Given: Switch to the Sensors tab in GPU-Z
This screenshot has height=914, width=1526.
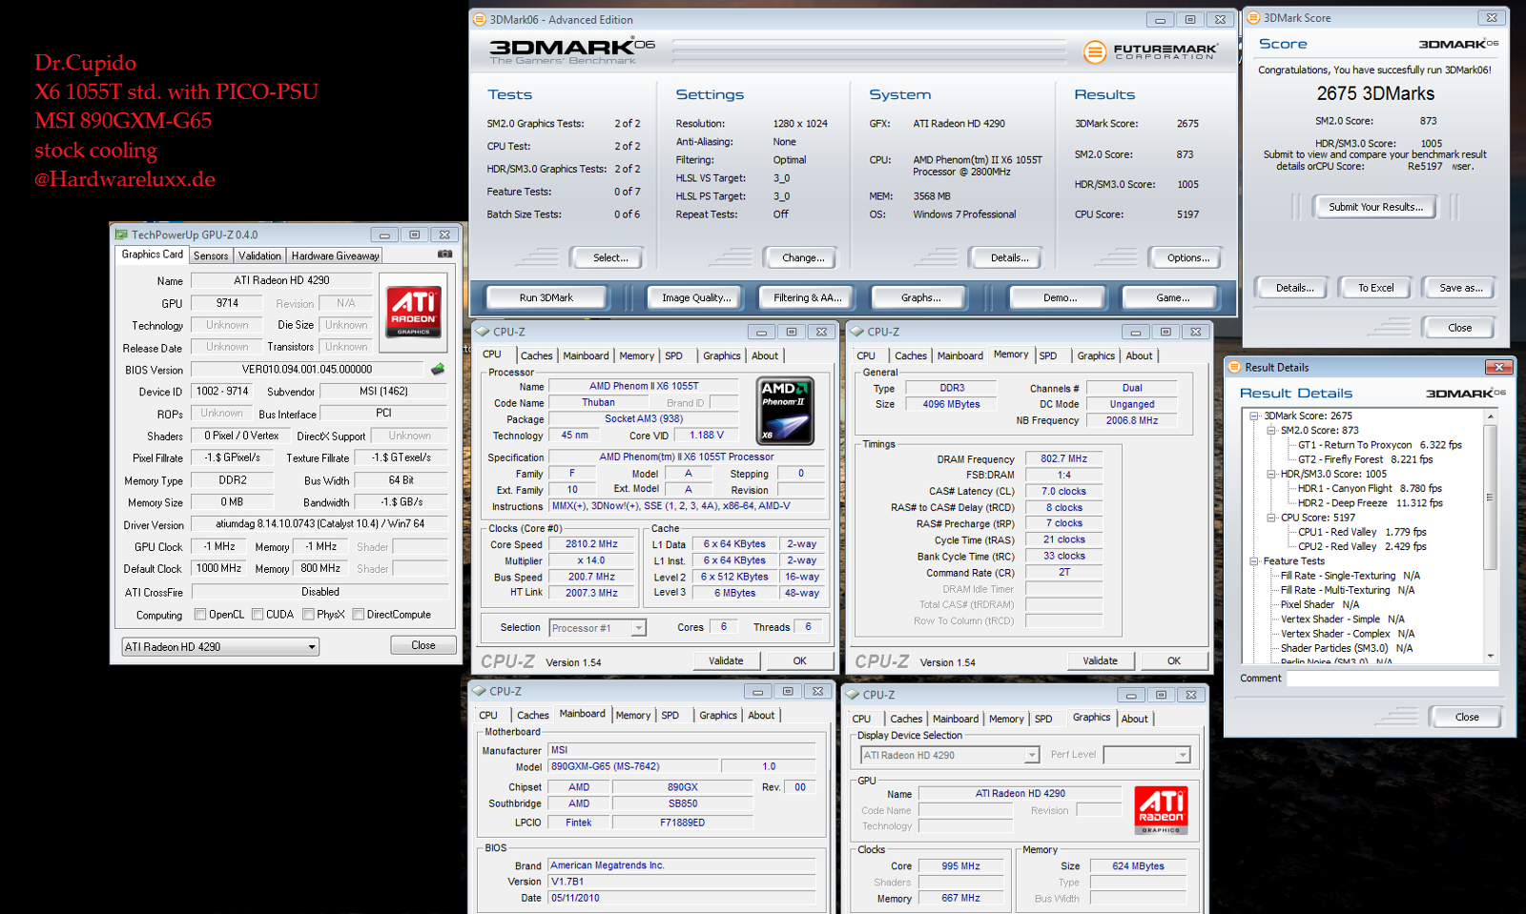Looking at the screenshot, I should click(x=211, y=255).
